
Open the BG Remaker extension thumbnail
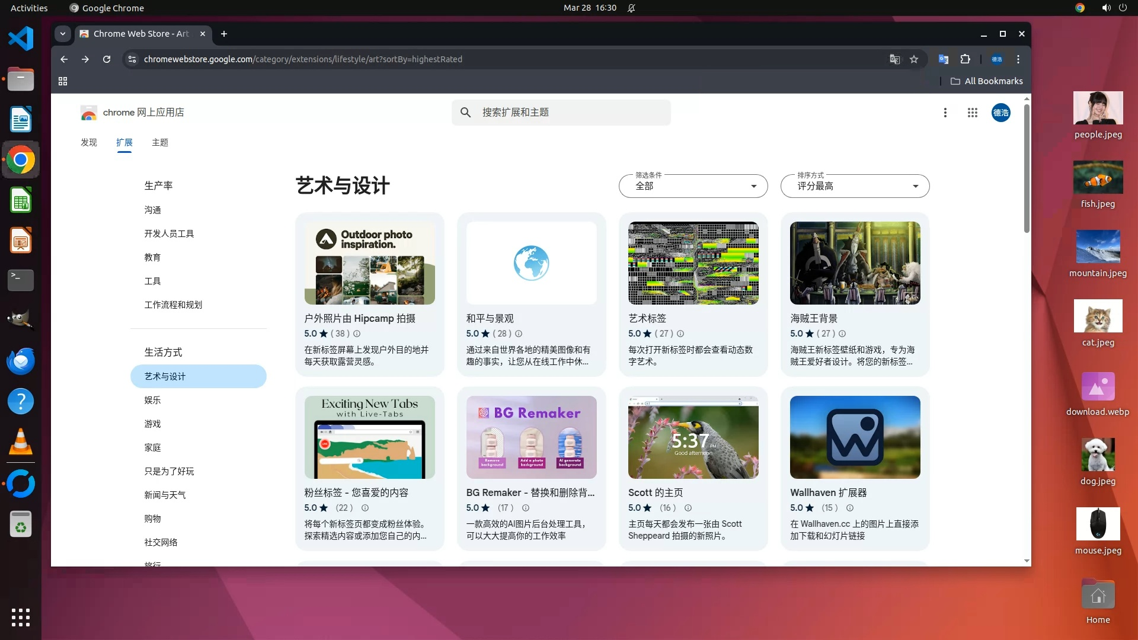point(531,437)
